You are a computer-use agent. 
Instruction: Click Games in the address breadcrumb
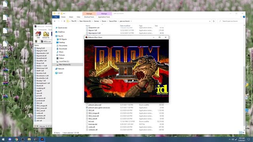point(96,21)
